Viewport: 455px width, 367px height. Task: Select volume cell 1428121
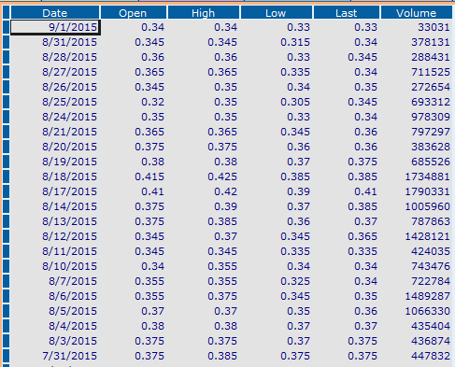coord(417,236)
